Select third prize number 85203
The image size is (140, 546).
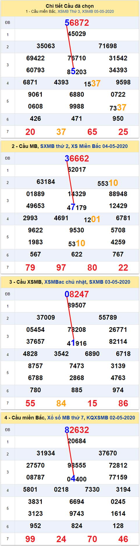pos(77,71)
